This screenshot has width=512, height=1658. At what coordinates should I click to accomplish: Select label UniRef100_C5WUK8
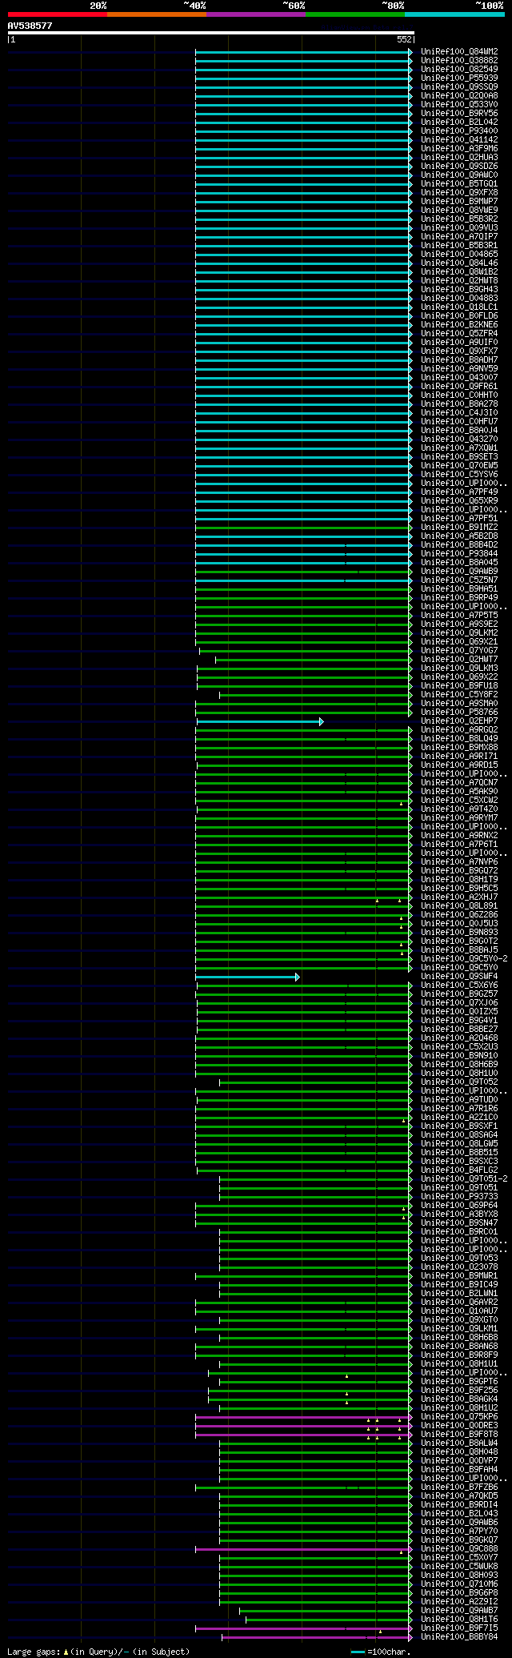[459, 1567]
